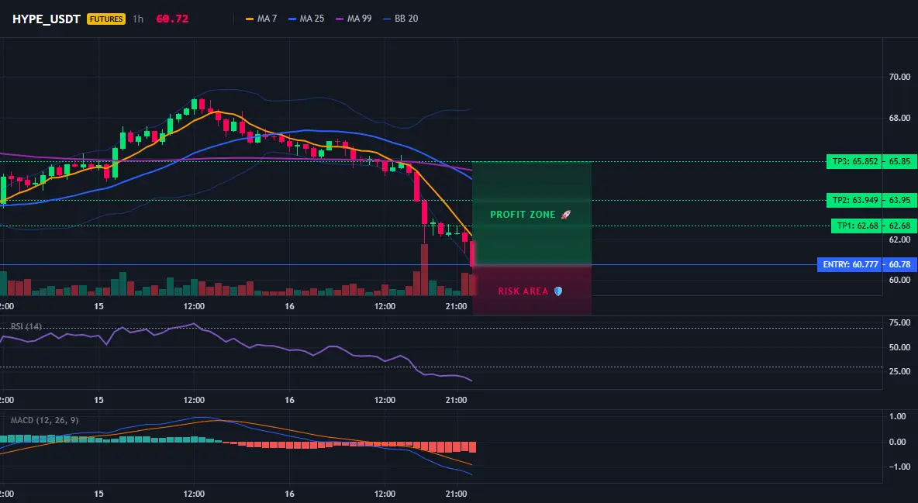Screen dimensions: 918x503
Task: Click the red 60.72 current price
Action: click(x=172, y=19)
